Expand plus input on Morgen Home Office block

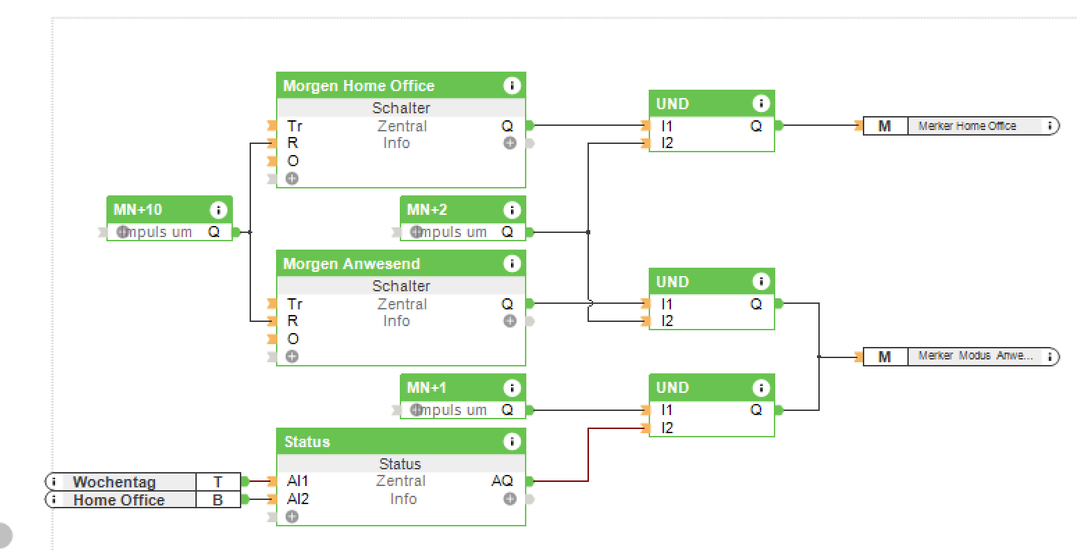point(292,179)
